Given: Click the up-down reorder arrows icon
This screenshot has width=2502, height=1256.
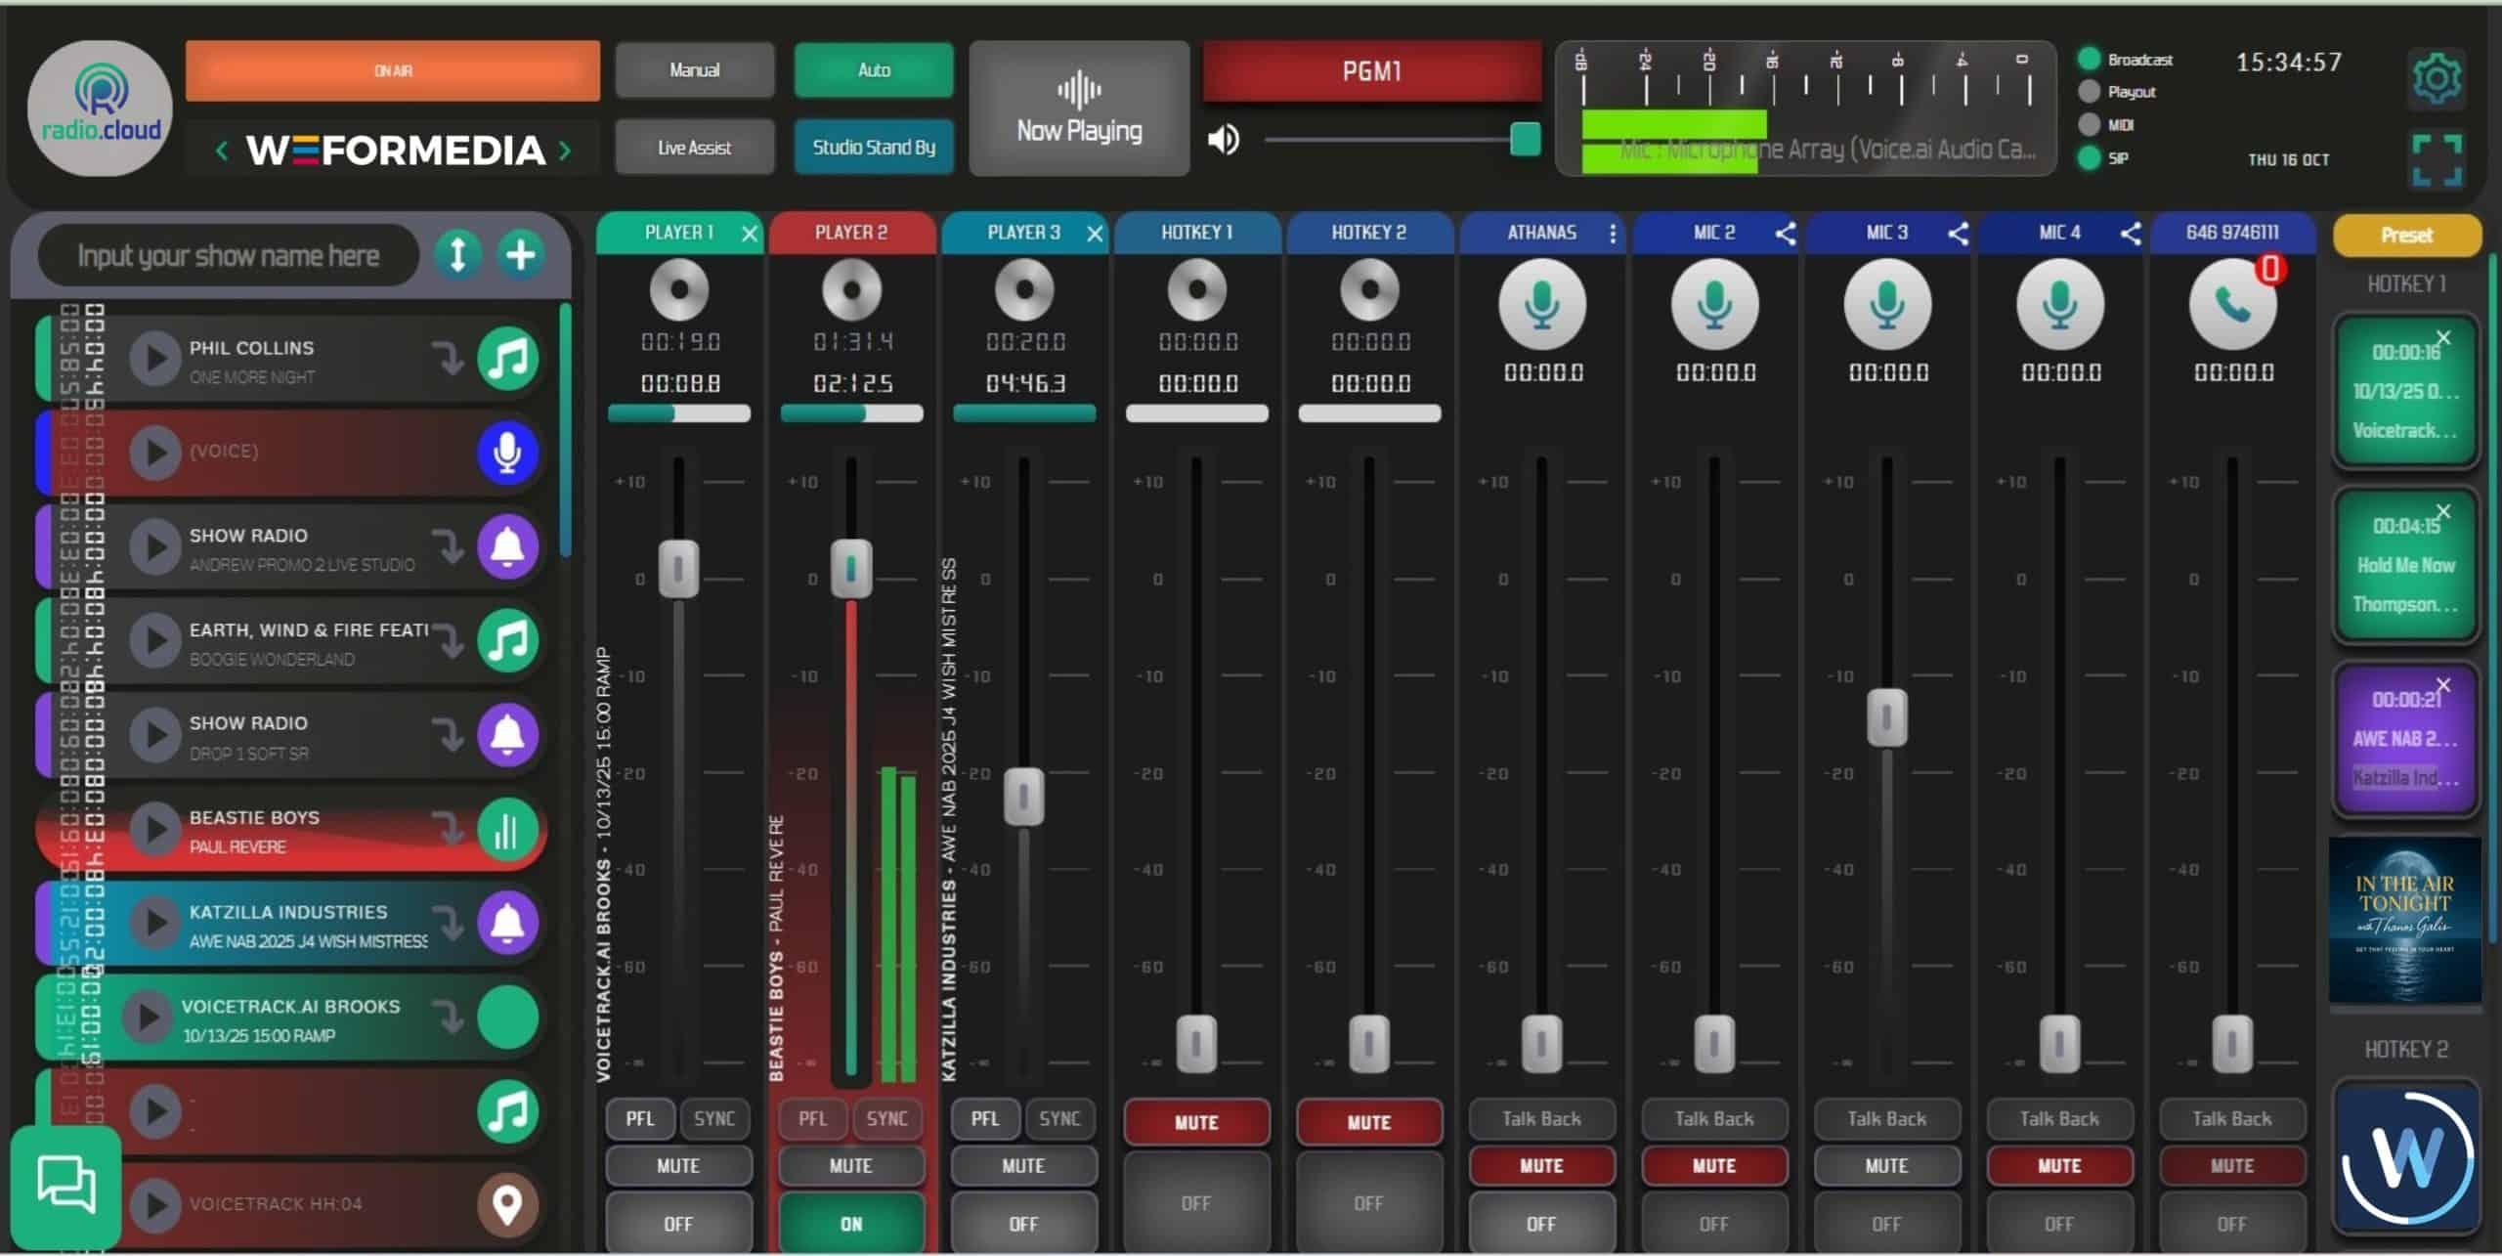Looking at the screenshot, I should [x=457, y=255].
